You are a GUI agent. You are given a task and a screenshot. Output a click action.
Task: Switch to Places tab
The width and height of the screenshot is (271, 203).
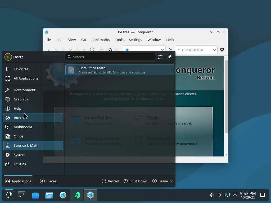48,181
